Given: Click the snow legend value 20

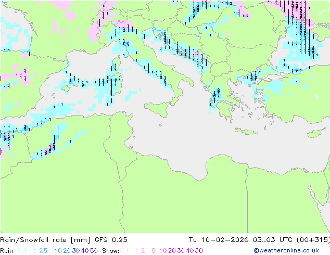Looking at the screenshot, I should (x=172, y=251).
